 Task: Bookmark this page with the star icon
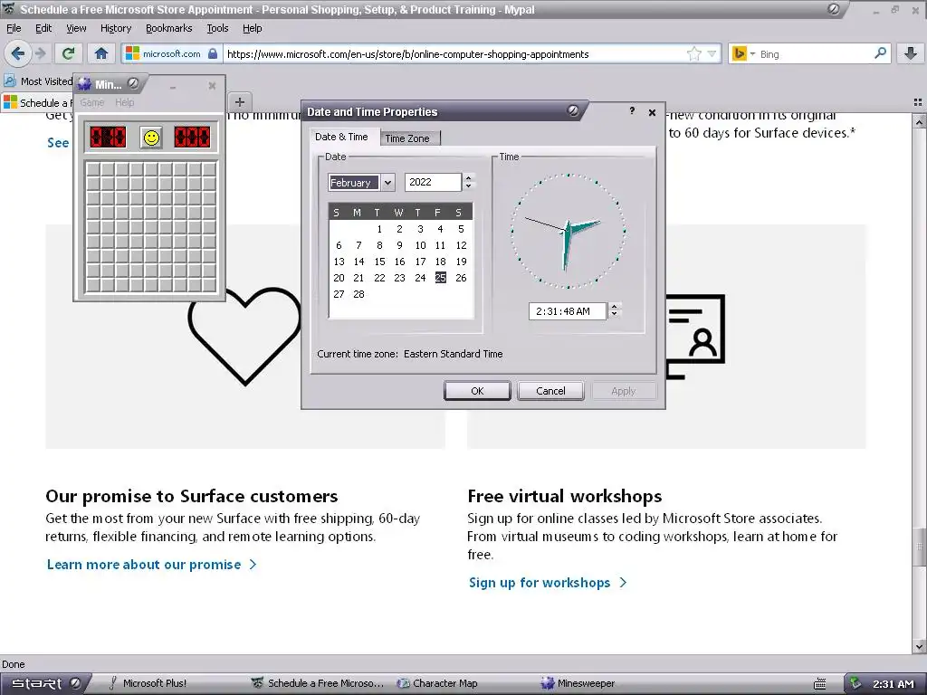pos(694,53)
